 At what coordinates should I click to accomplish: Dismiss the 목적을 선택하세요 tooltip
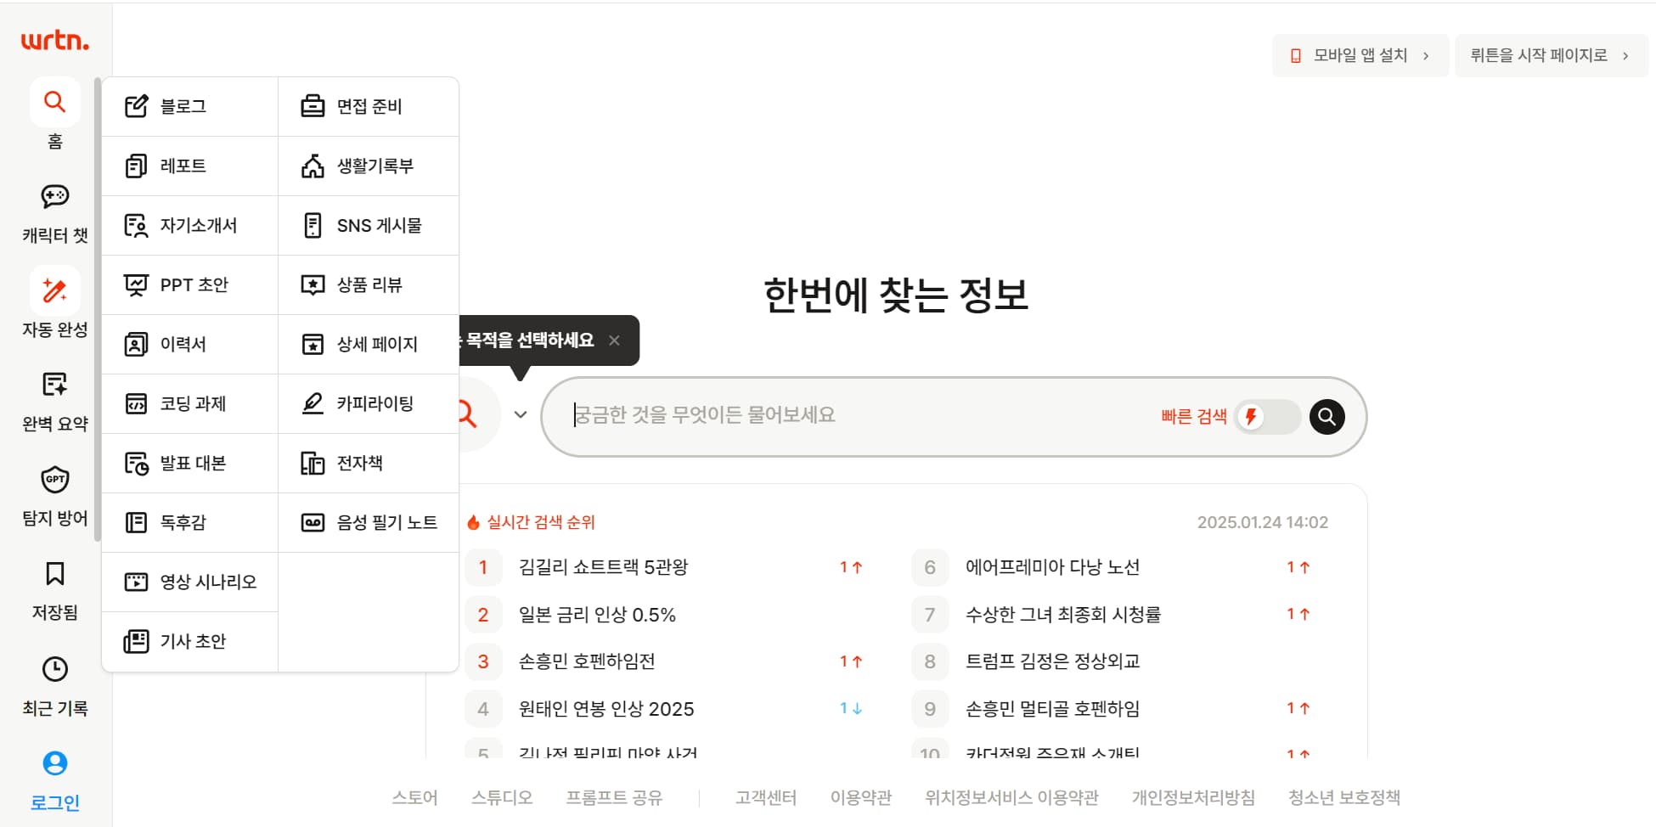coord(615,340)
